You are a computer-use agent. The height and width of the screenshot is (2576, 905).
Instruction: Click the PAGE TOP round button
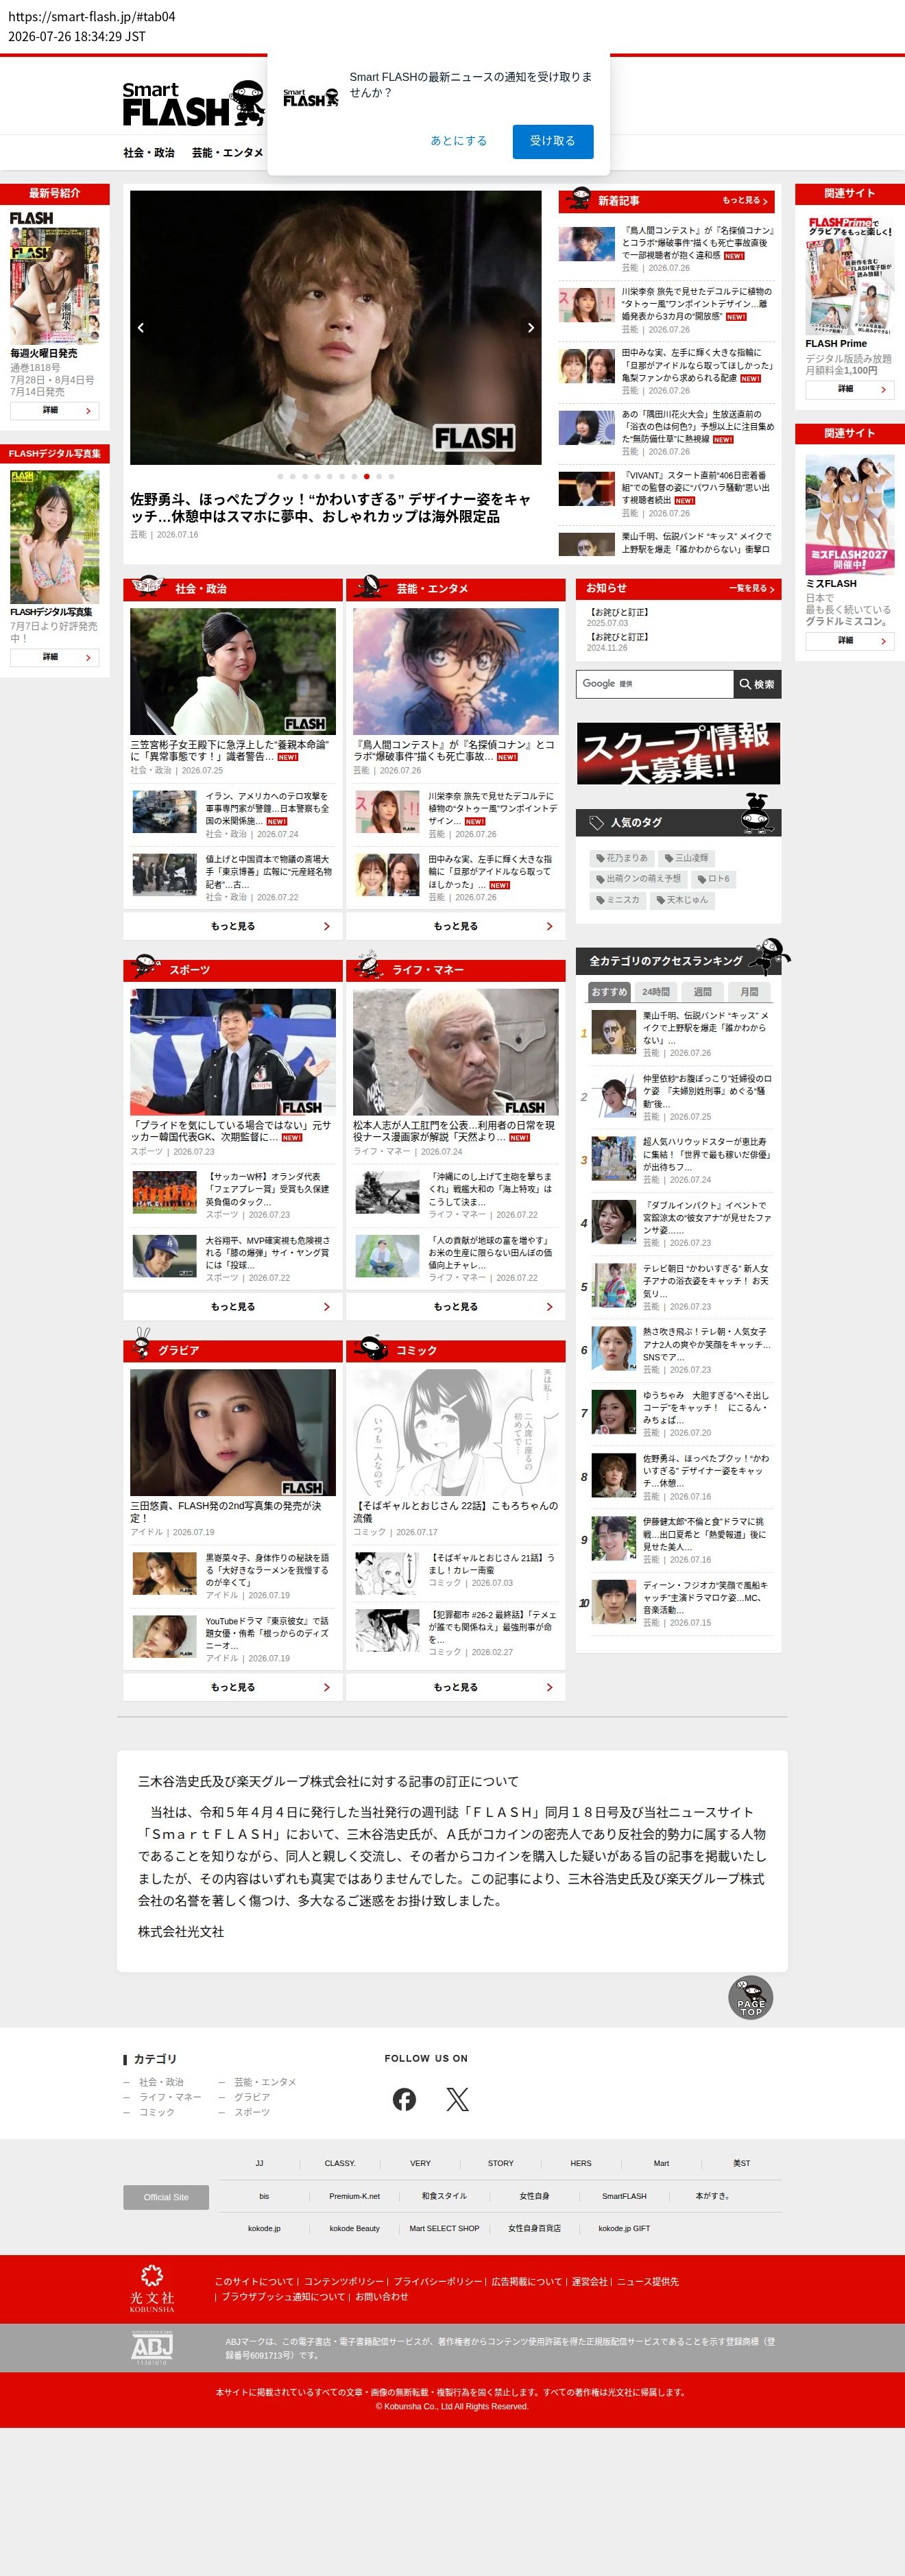click(x=750, y=1997)
